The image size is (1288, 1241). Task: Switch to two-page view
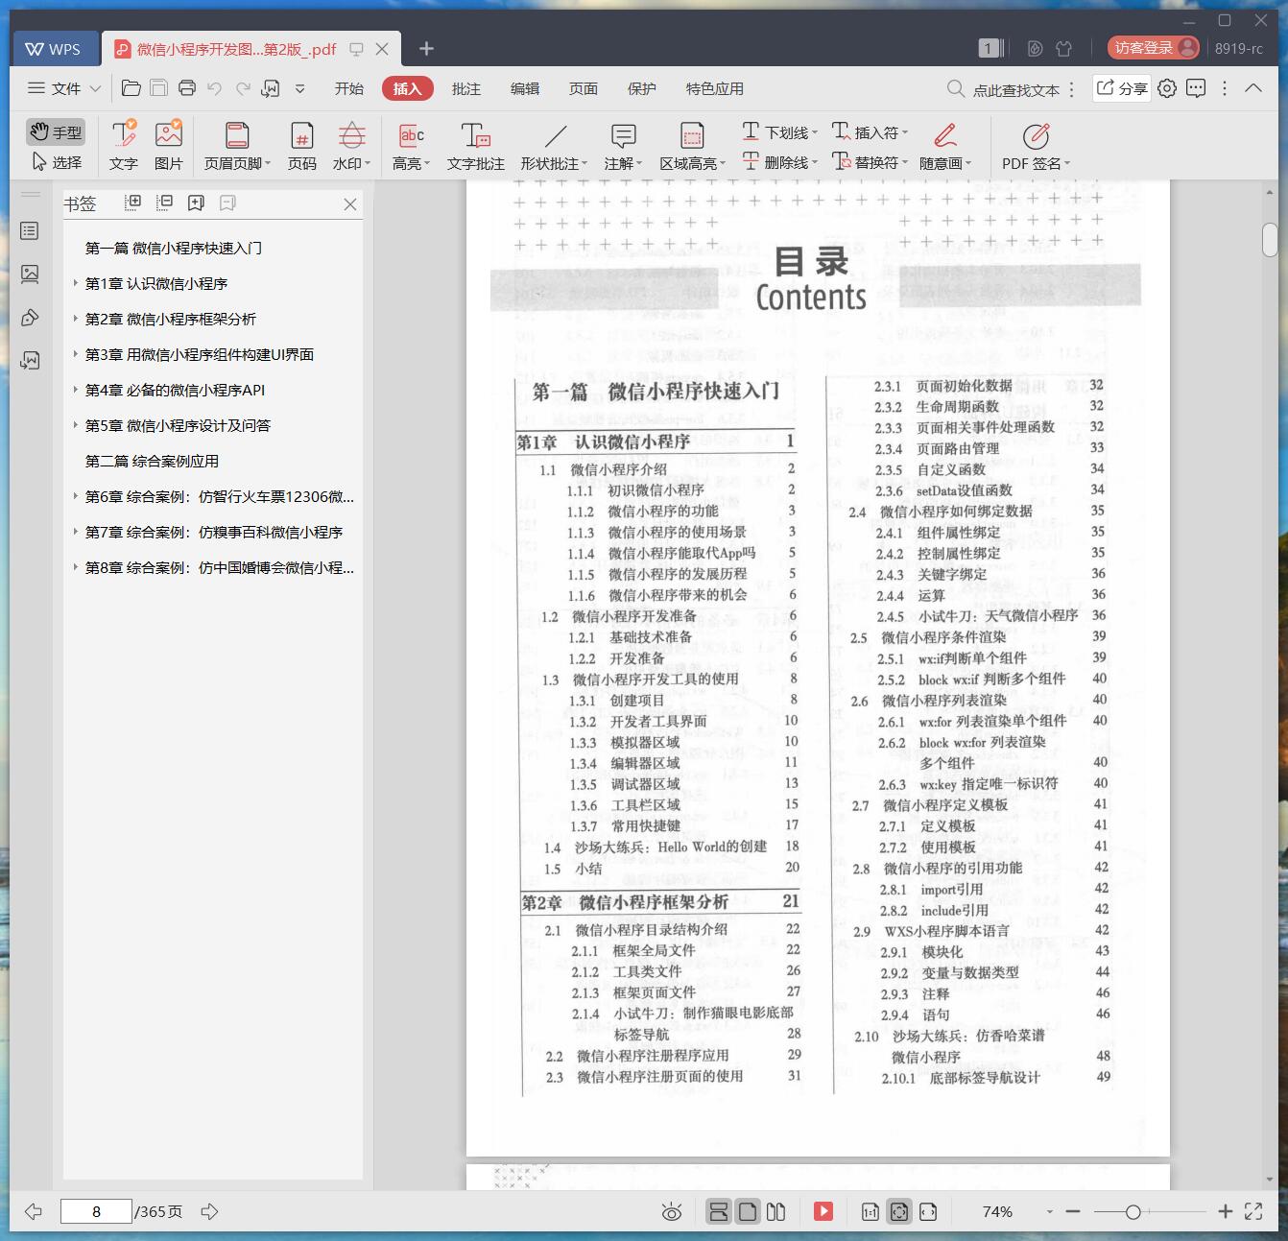click(x=775, y=1211)
